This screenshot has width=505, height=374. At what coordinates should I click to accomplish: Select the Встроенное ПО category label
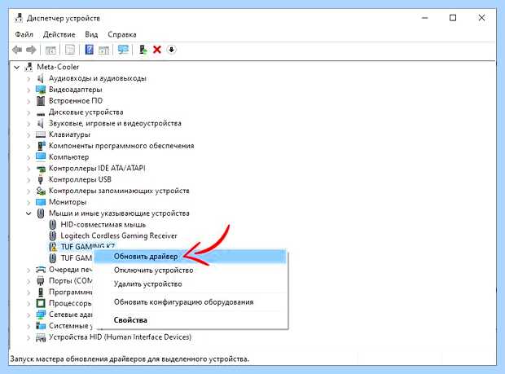(x=76, y=101)
